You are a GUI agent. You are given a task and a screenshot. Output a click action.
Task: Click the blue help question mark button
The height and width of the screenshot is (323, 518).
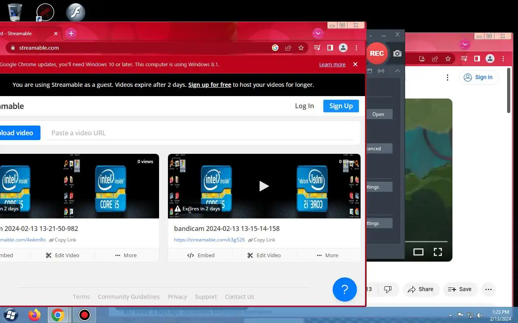coord(345,289)
